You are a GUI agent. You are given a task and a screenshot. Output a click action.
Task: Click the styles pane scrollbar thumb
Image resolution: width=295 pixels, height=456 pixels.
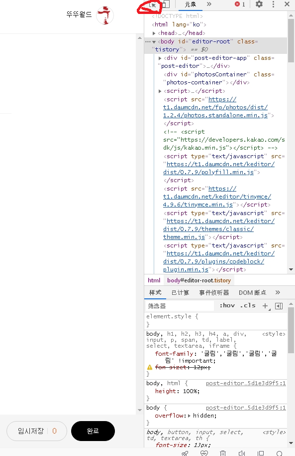pos(291,330)
